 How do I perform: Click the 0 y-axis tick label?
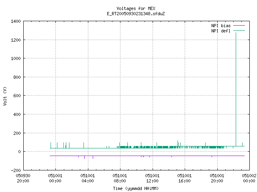click(x=19, y=152)
